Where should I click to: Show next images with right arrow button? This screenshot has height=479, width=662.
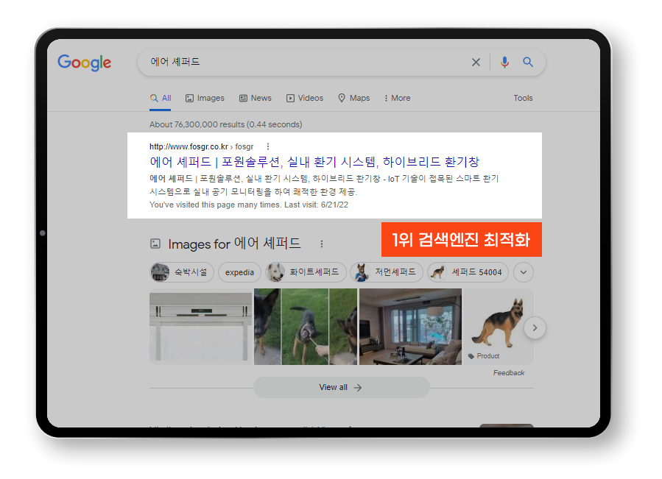(535, 328)
